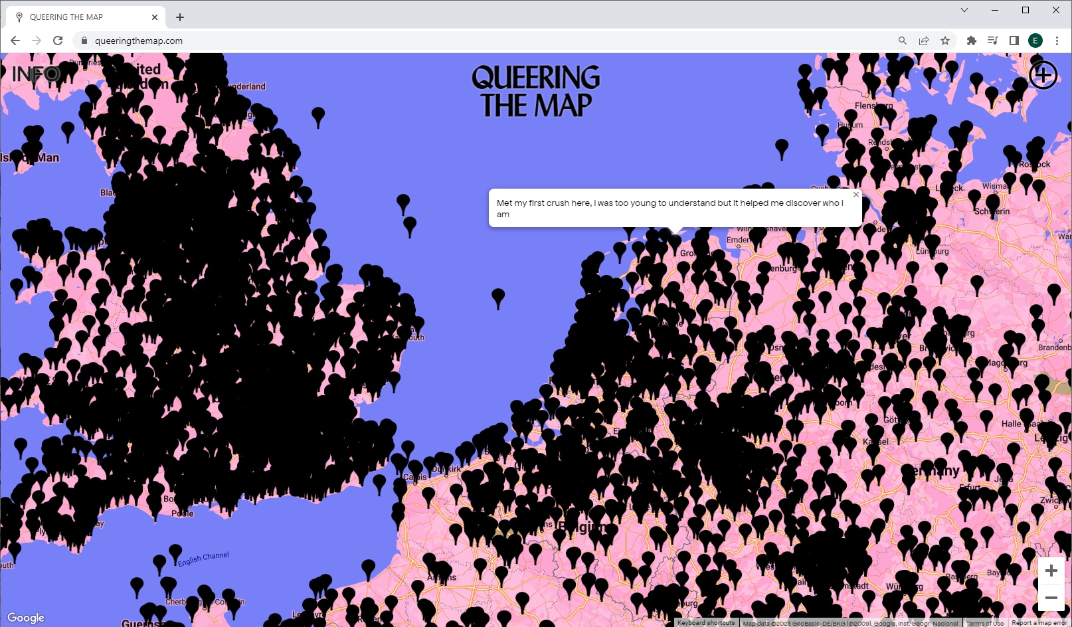1072x627 pixels.
Task: Reload the current page
Action: click(58, 41)
